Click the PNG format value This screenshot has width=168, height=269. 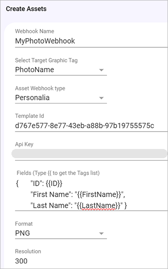click(22, 233)
